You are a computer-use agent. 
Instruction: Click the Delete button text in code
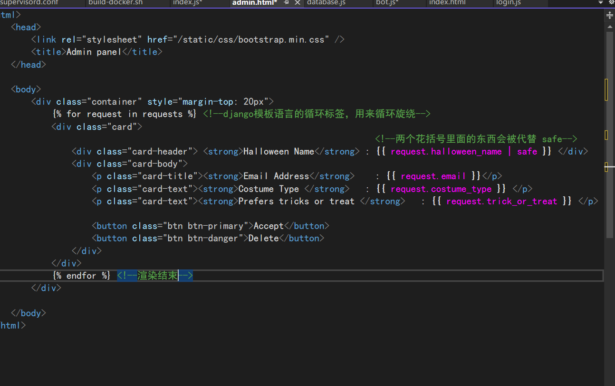[264, 238]
